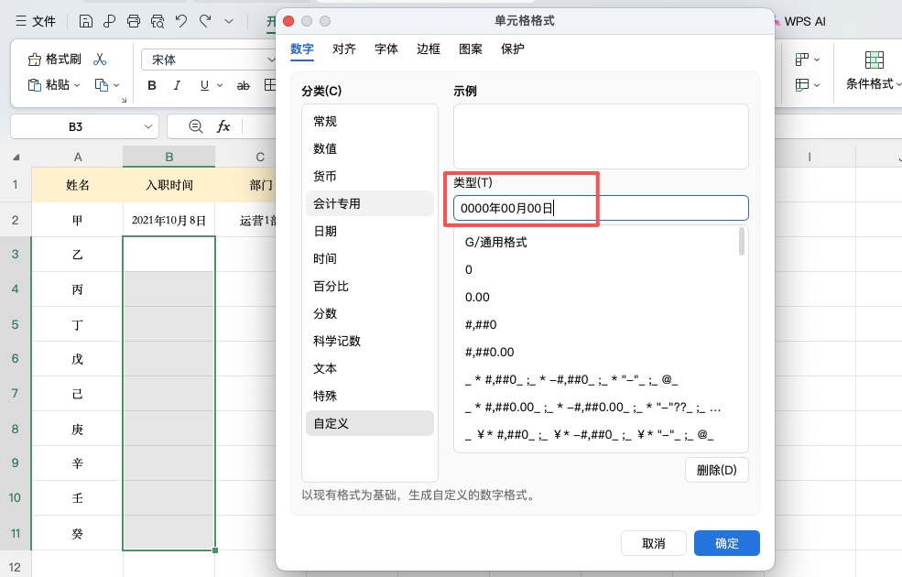
Task: Click the cell containing 庚
Action: (78, 430)
